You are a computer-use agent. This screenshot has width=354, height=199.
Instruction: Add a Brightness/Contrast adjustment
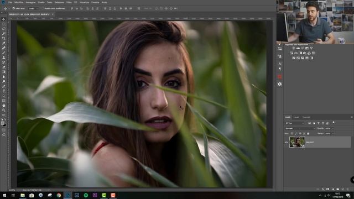pyautogui.click(x=294, y=48)
